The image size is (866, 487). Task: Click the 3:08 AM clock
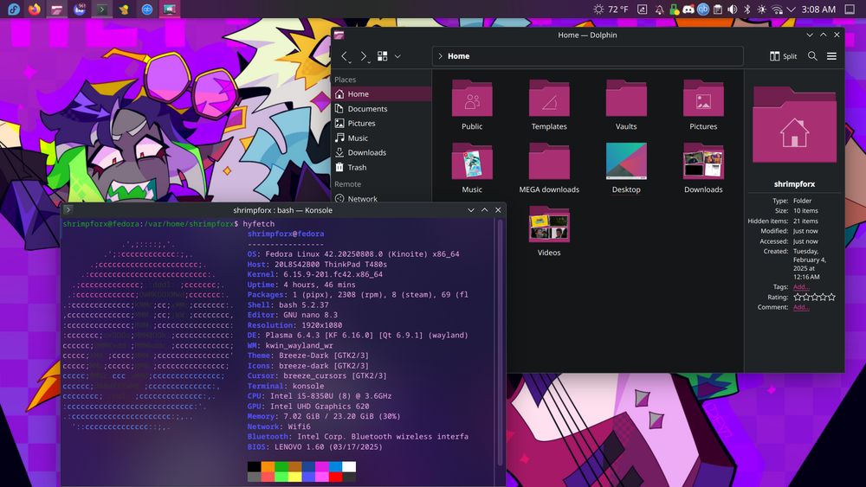[x=818, y=10]
